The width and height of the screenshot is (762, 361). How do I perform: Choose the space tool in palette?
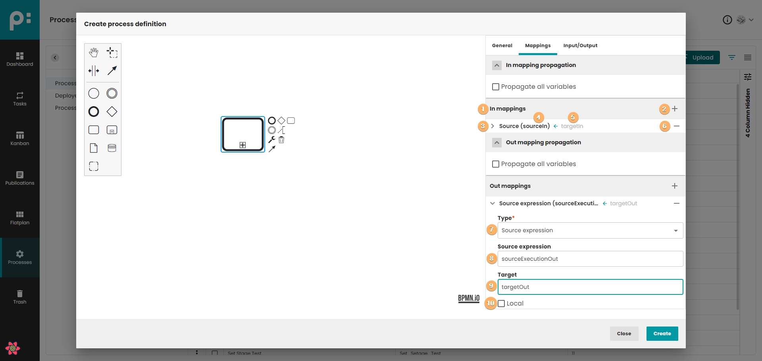point(94,71)
